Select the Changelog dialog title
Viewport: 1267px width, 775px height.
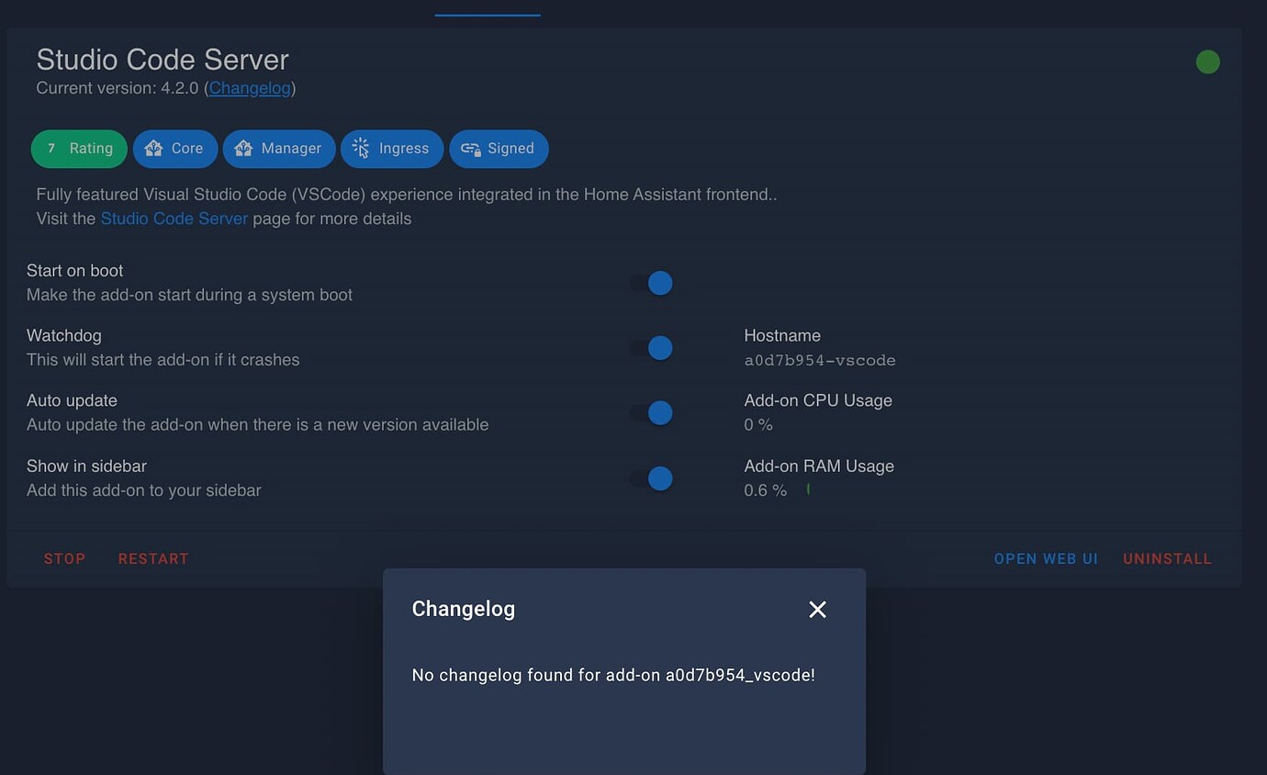coord(463,609)
